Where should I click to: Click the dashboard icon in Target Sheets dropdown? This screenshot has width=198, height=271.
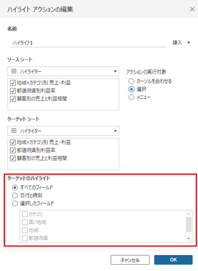click(14, 131)
